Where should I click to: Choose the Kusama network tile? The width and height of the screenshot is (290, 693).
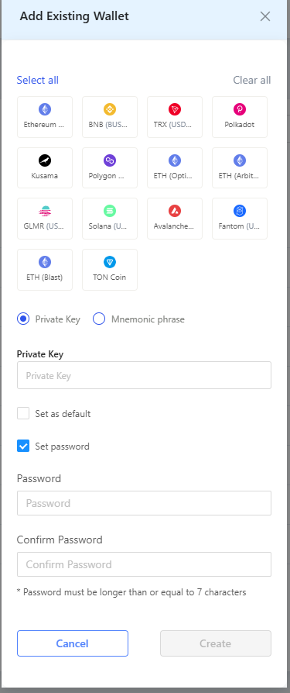click(x=45, y=168)
